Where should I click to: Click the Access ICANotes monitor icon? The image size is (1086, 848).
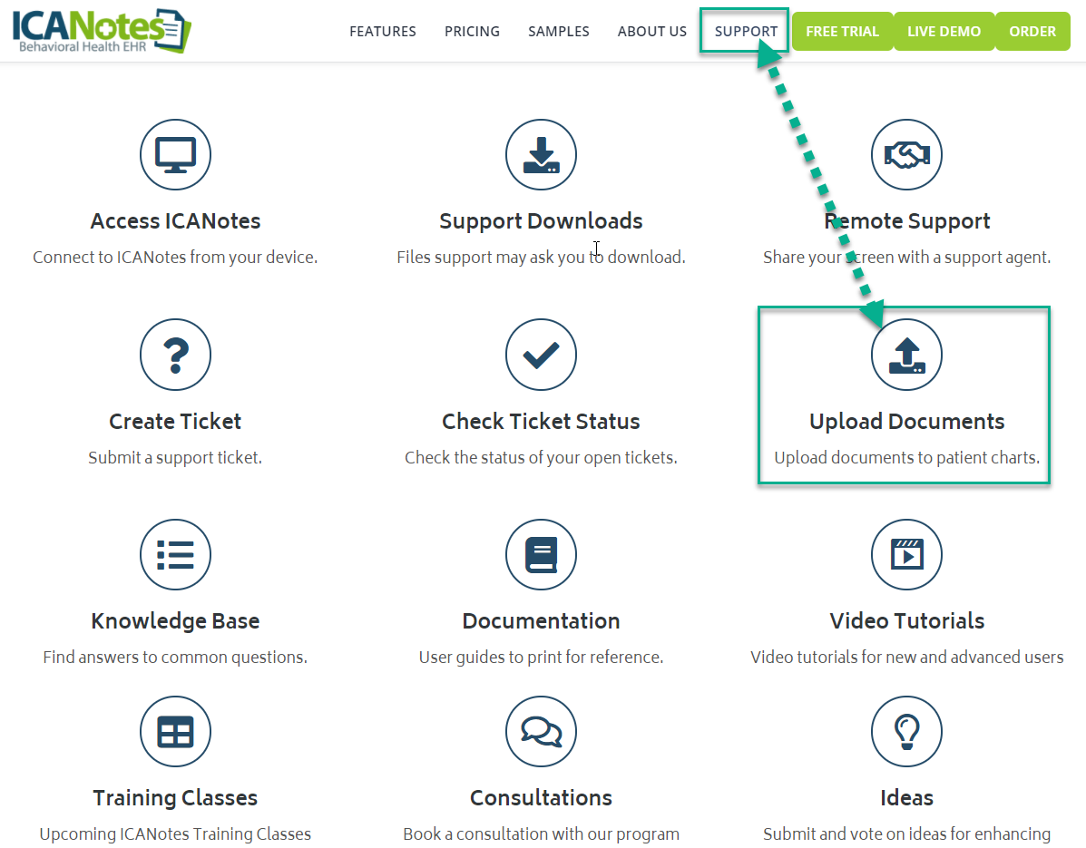click(175, 154)
